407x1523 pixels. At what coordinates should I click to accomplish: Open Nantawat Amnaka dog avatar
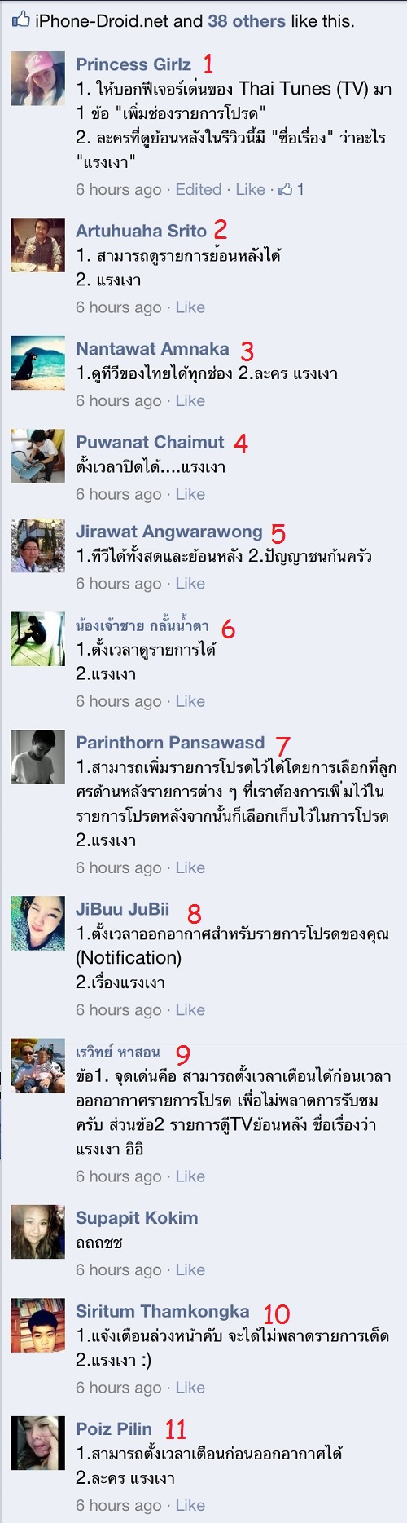37,363
